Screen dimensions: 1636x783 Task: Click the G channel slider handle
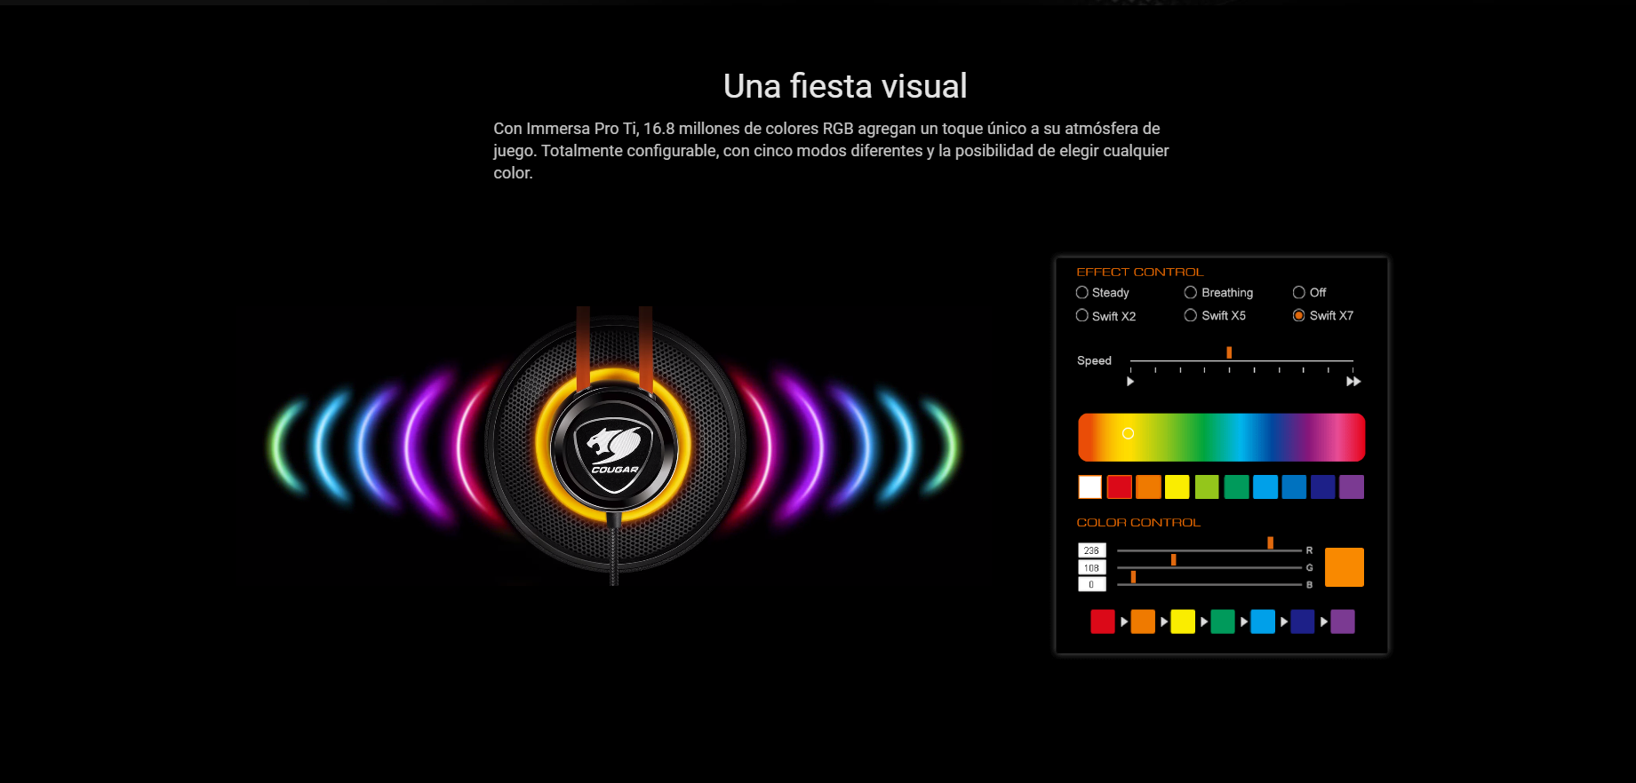(1174, 559)
